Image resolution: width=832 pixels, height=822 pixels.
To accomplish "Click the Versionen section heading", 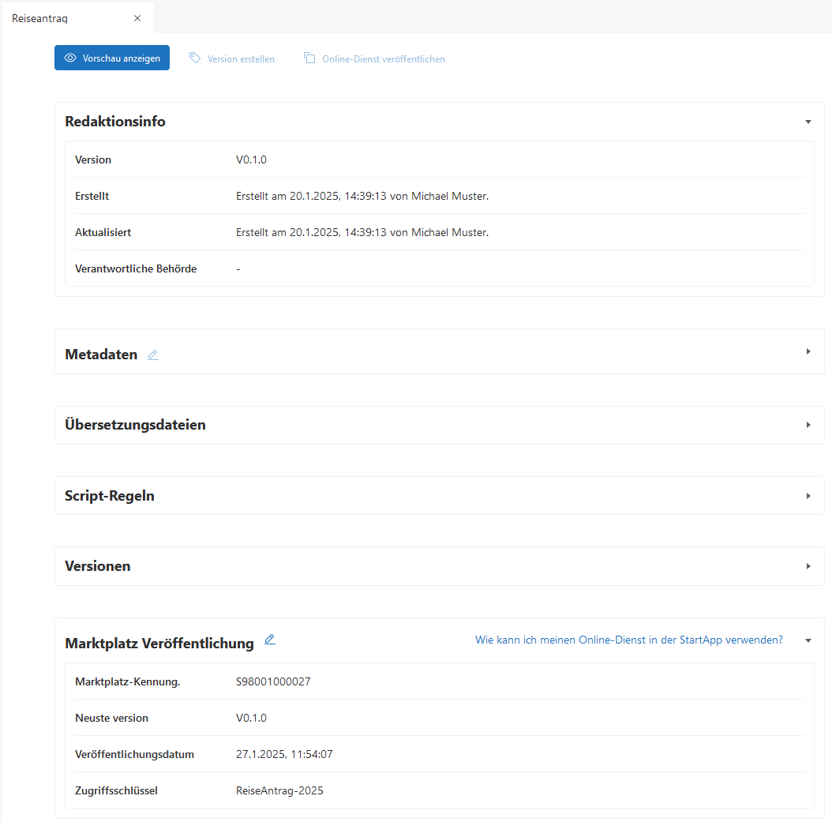I will point(98,566).
